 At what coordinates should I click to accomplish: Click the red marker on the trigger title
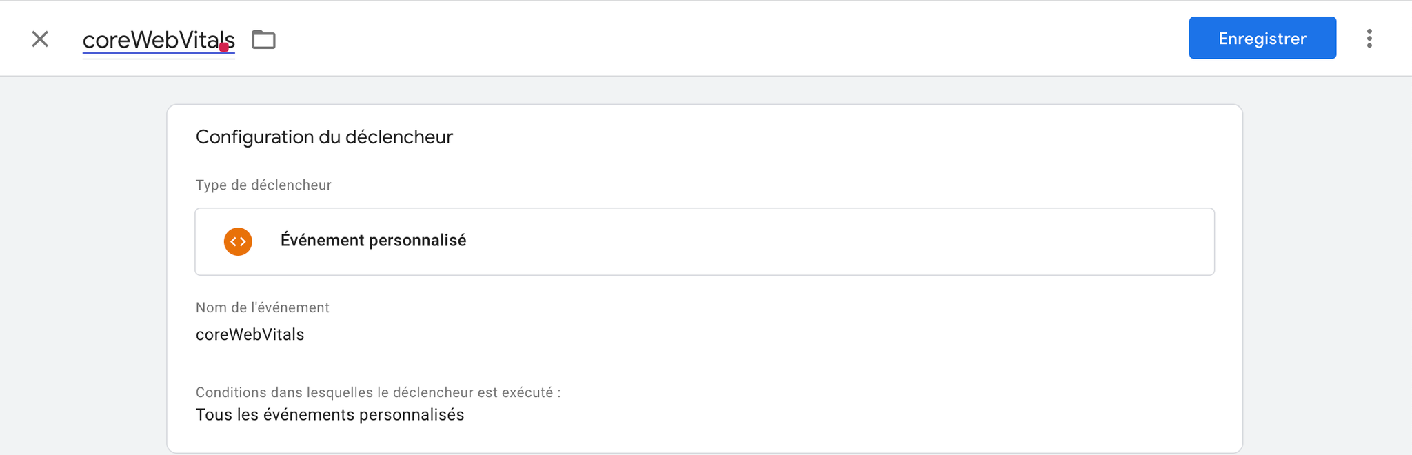tap(224, 48)
